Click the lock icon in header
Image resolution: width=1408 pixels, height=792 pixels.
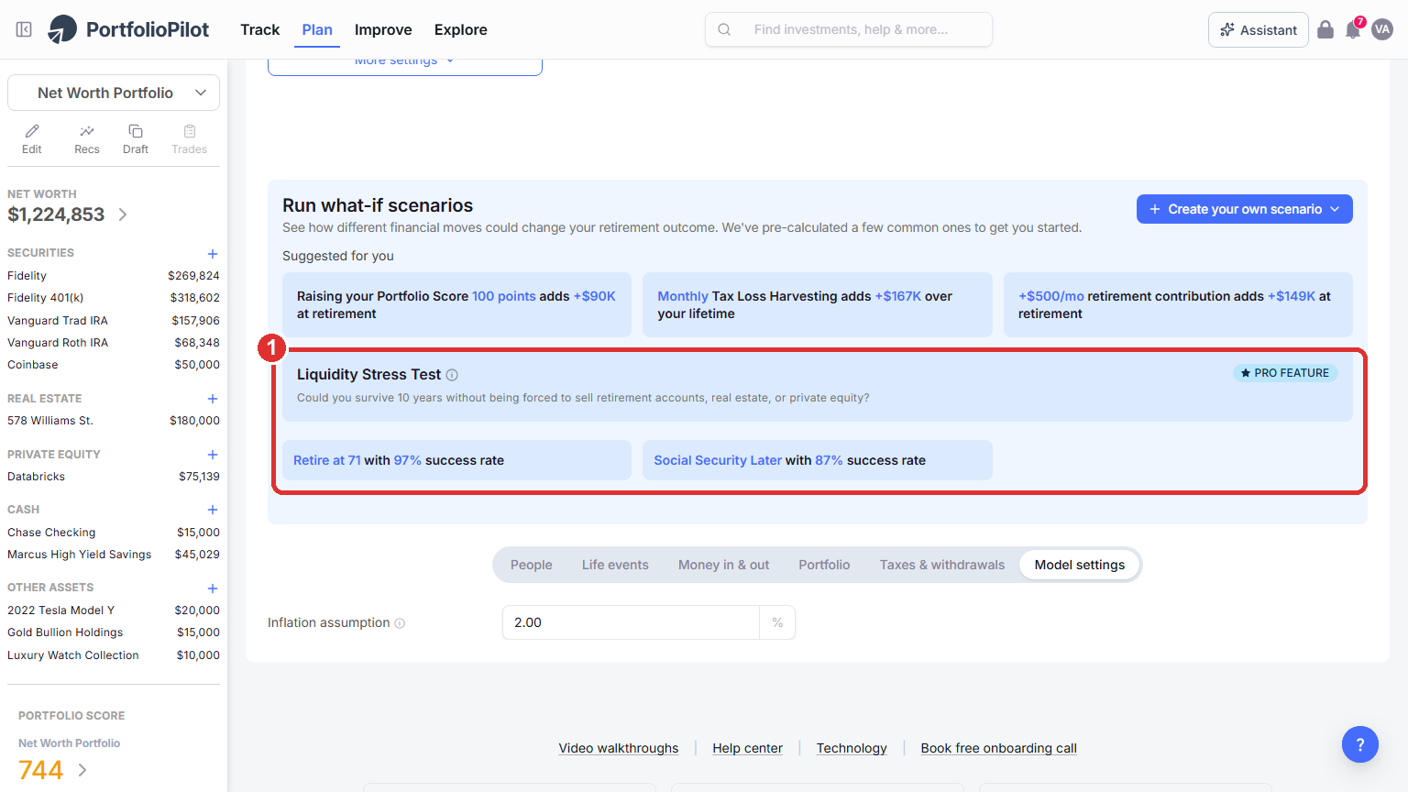[x=1325, y=29]
